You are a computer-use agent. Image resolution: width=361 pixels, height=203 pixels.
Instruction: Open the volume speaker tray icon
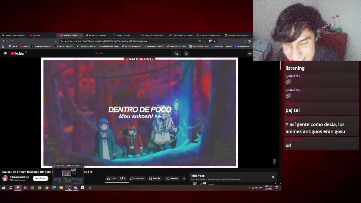(x=256, y=188)
